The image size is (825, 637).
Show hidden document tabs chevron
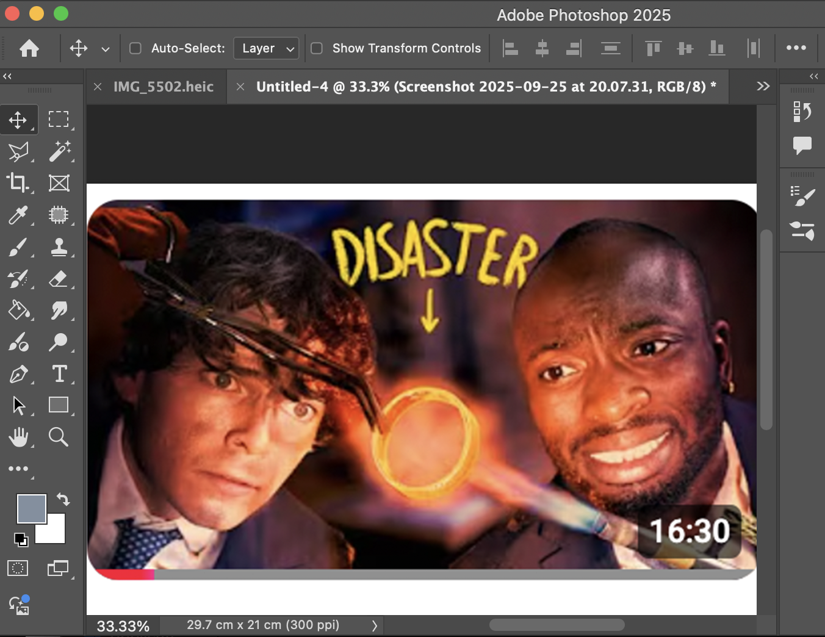763,86
